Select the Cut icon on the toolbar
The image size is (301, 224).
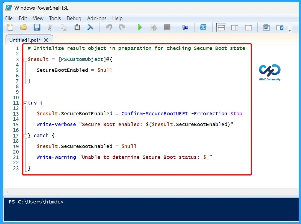50,27
